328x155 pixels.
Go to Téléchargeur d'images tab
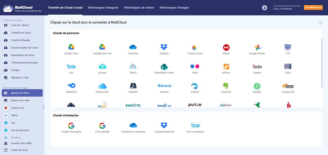point(174,8)
